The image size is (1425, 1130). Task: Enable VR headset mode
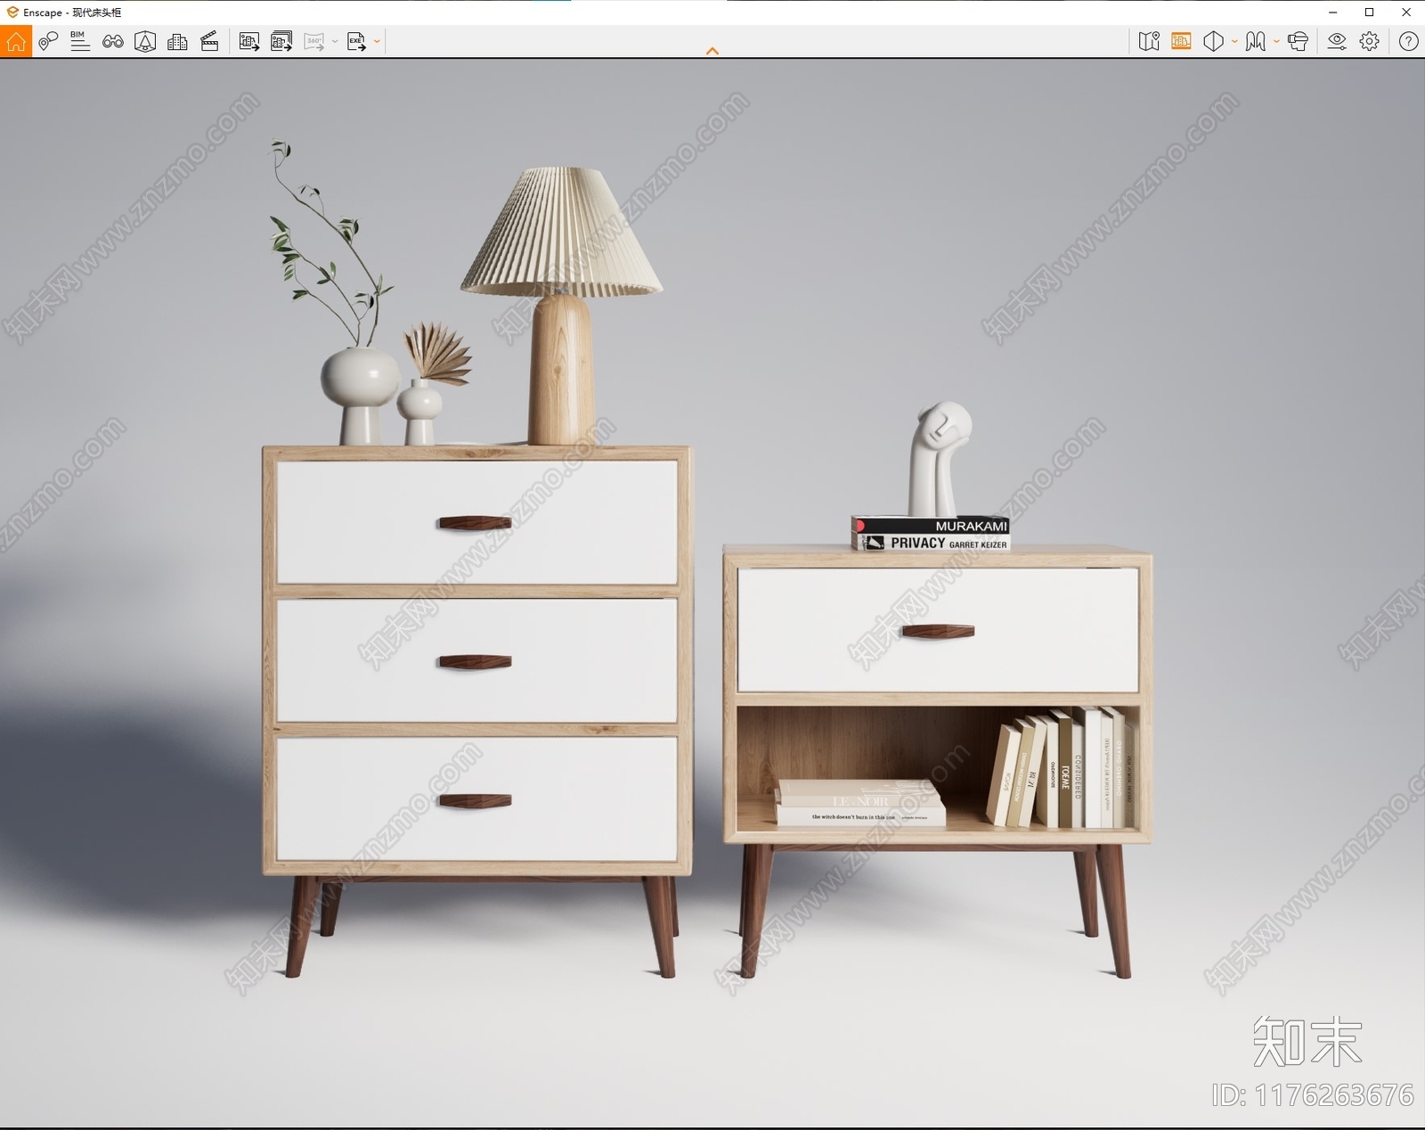(1299, 41)
